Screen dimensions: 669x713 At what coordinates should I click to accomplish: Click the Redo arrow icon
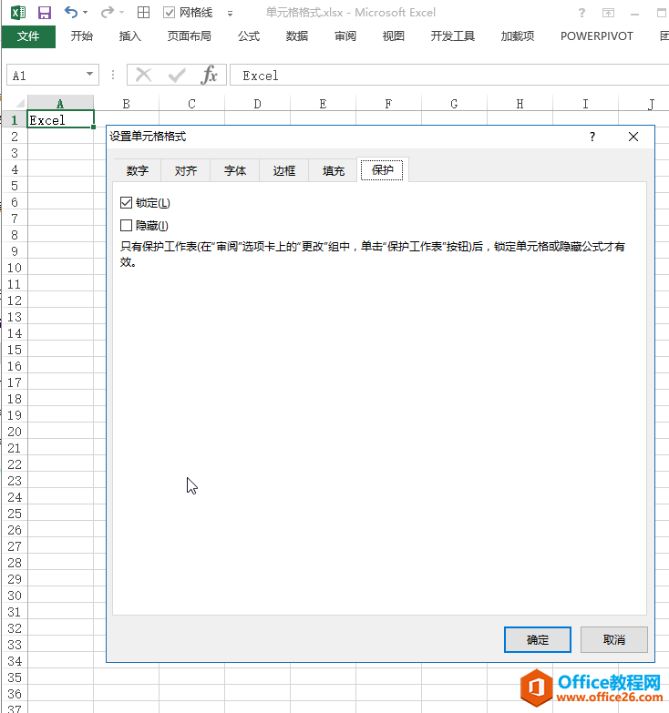pyautogui.click(x=107, y=13)
